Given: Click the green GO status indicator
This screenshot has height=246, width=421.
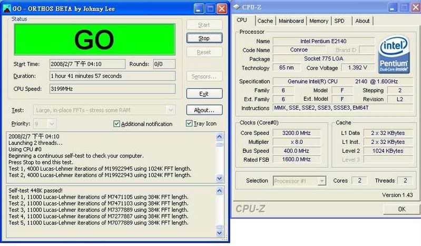Looking at the screenshot, I should coord(94,40).
